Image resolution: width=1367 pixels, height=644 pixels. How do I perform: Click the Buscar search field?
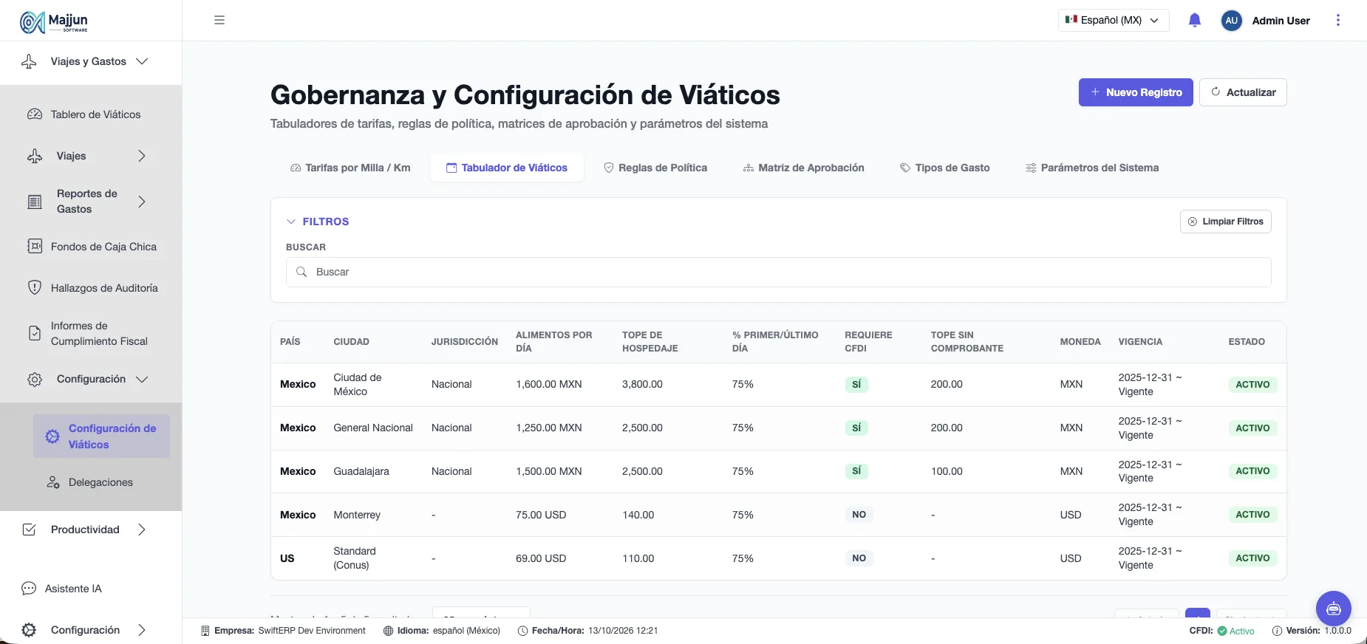778,272
